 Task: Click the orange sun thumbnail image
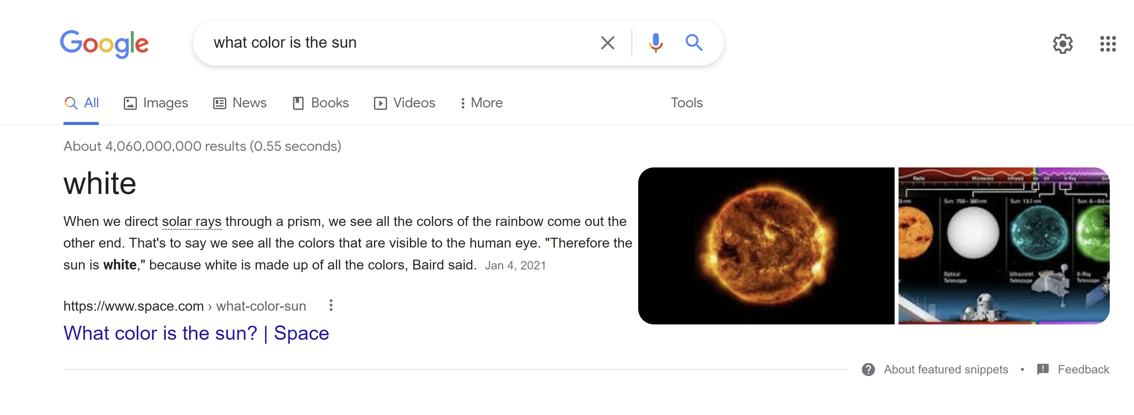coord(766,246)
